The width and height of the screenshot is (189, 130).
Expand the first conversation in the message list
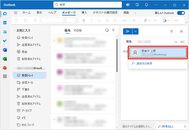pyautogui.click(x=54, y=40)
